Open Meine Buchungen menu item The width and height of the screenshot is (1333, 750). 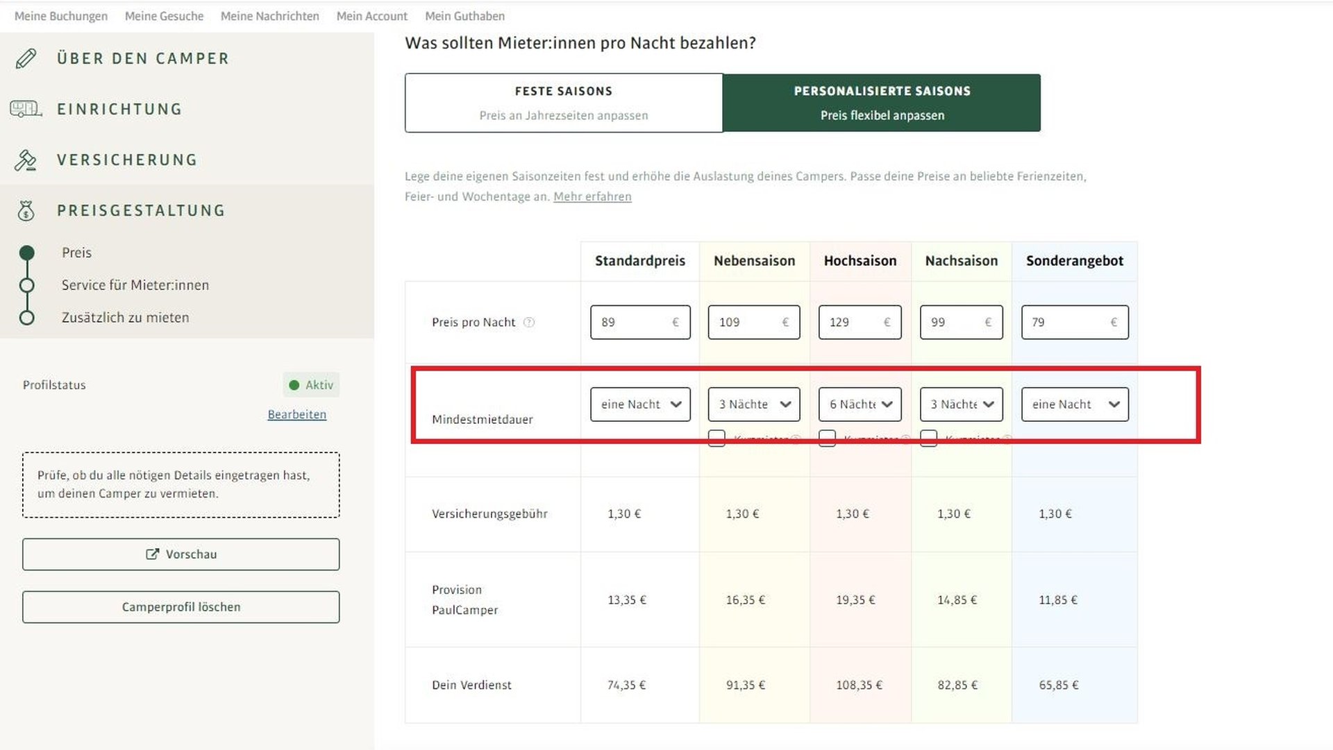61,16
